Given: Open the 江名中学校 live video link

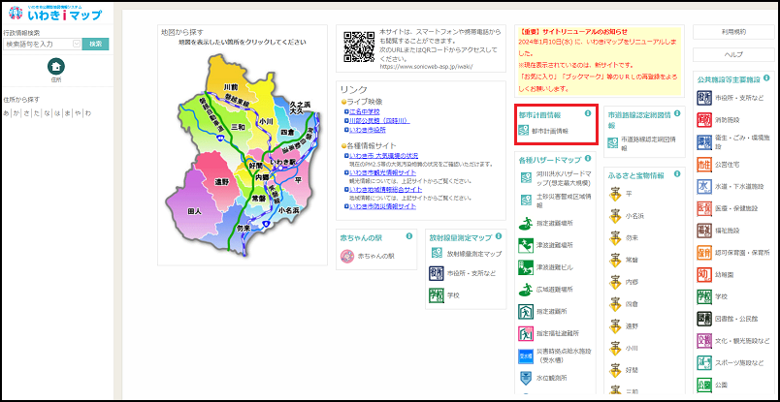Looking at the screenshot, I should [x=365, y=111].
